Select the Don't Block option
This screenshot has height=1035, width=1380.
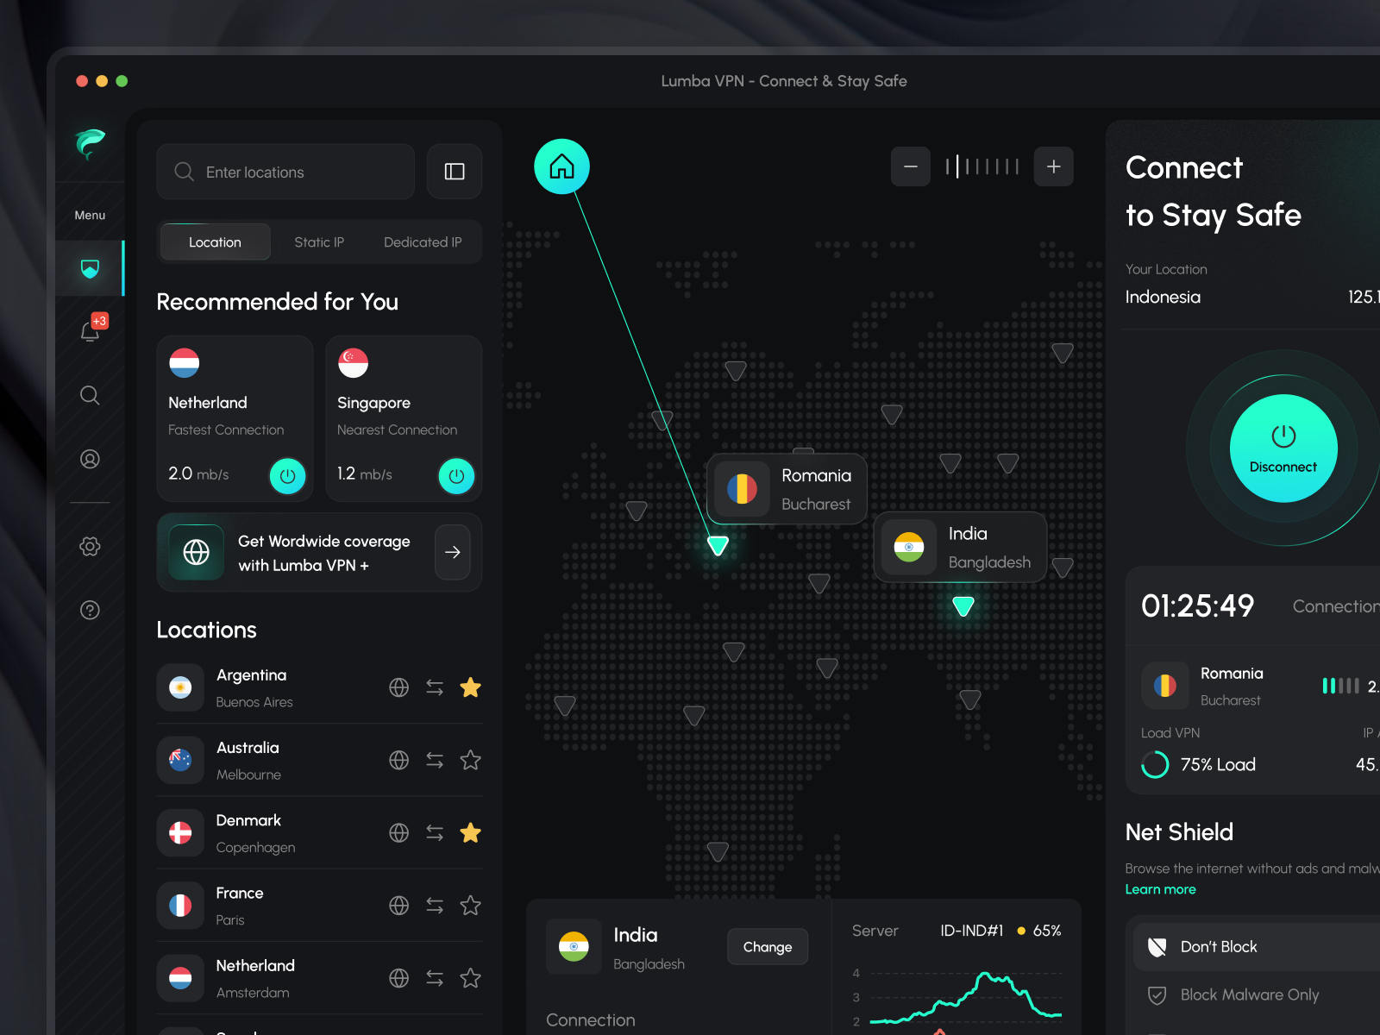click(x=1257, y=947)
